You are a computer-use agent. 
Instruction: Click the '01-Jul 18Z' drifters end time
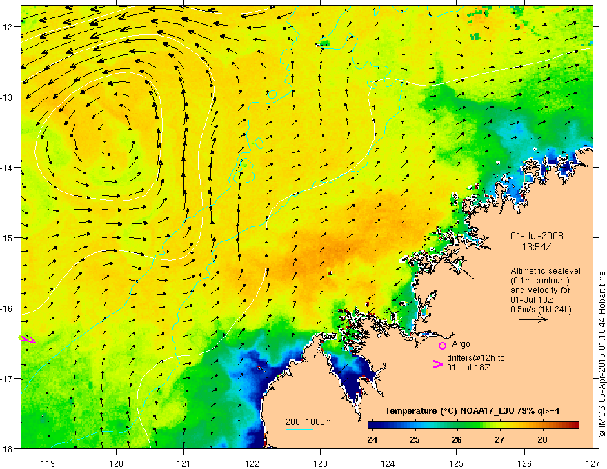point(468,368)
